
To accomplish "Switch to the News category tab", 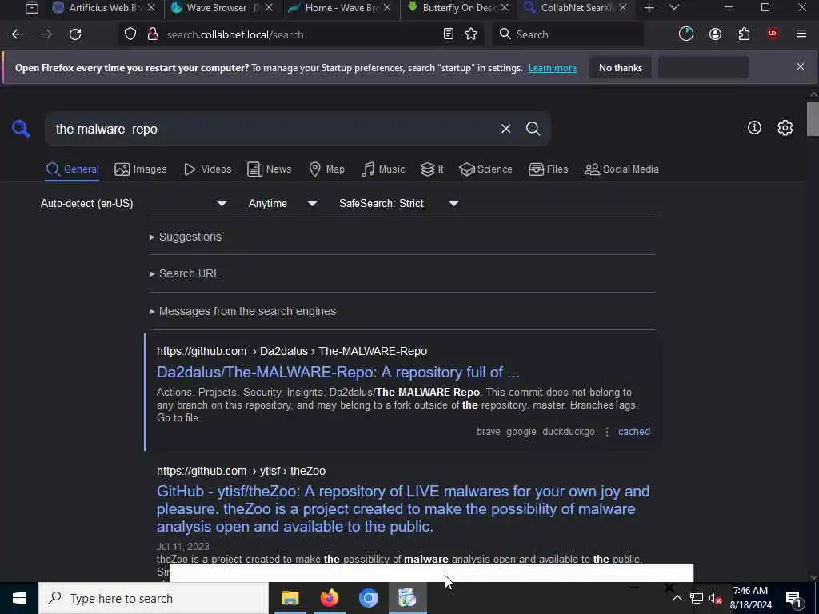I will coord(269,169).
